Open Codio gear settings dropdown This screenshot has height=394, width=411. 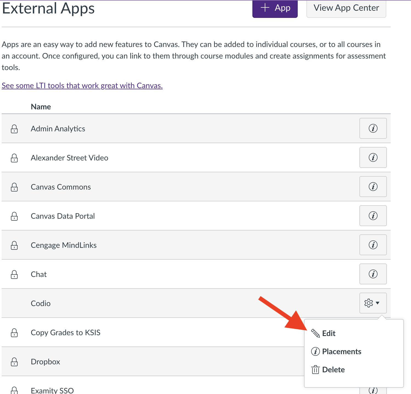(x=373, y=303)
